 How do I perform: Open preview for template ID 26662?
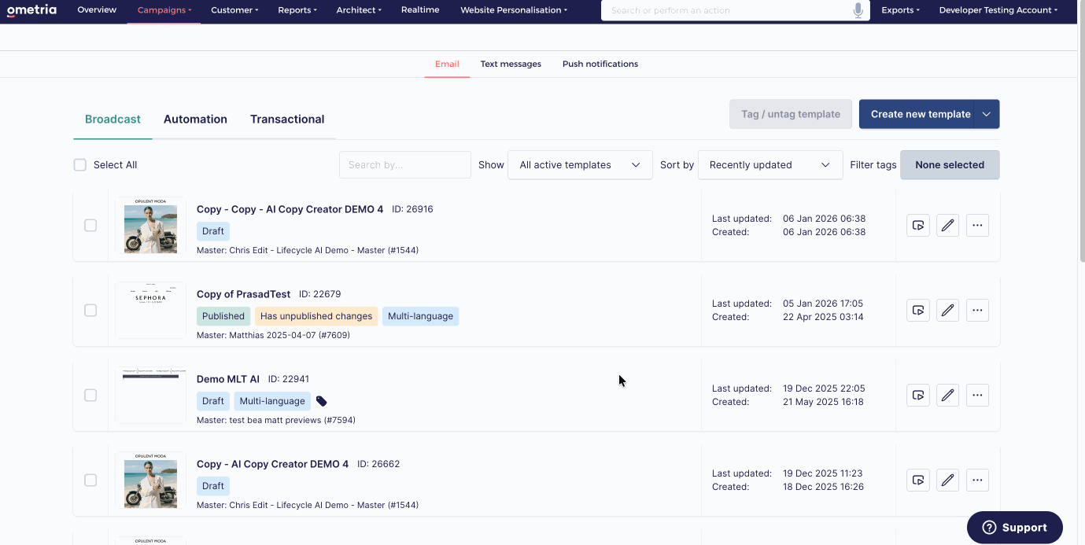click(x=918, y=480)
